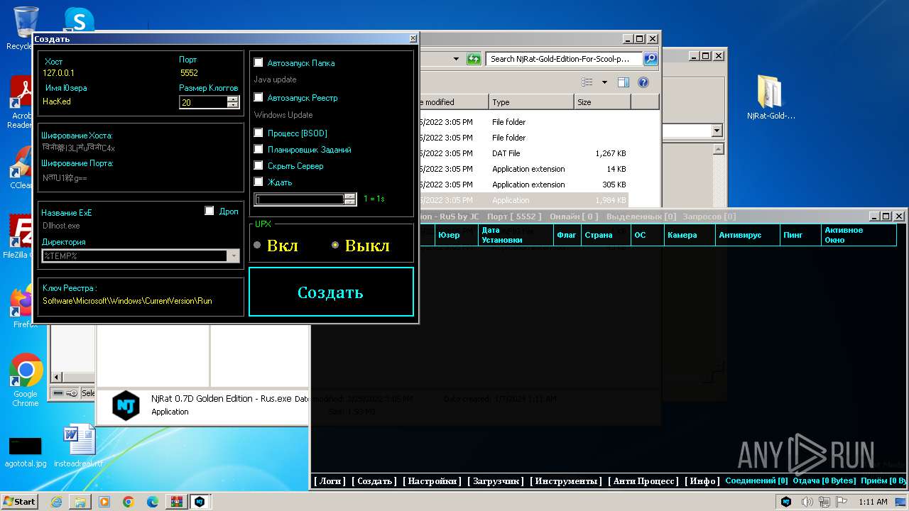Toggle Explorer preview pane icon

tap(624, 82)
